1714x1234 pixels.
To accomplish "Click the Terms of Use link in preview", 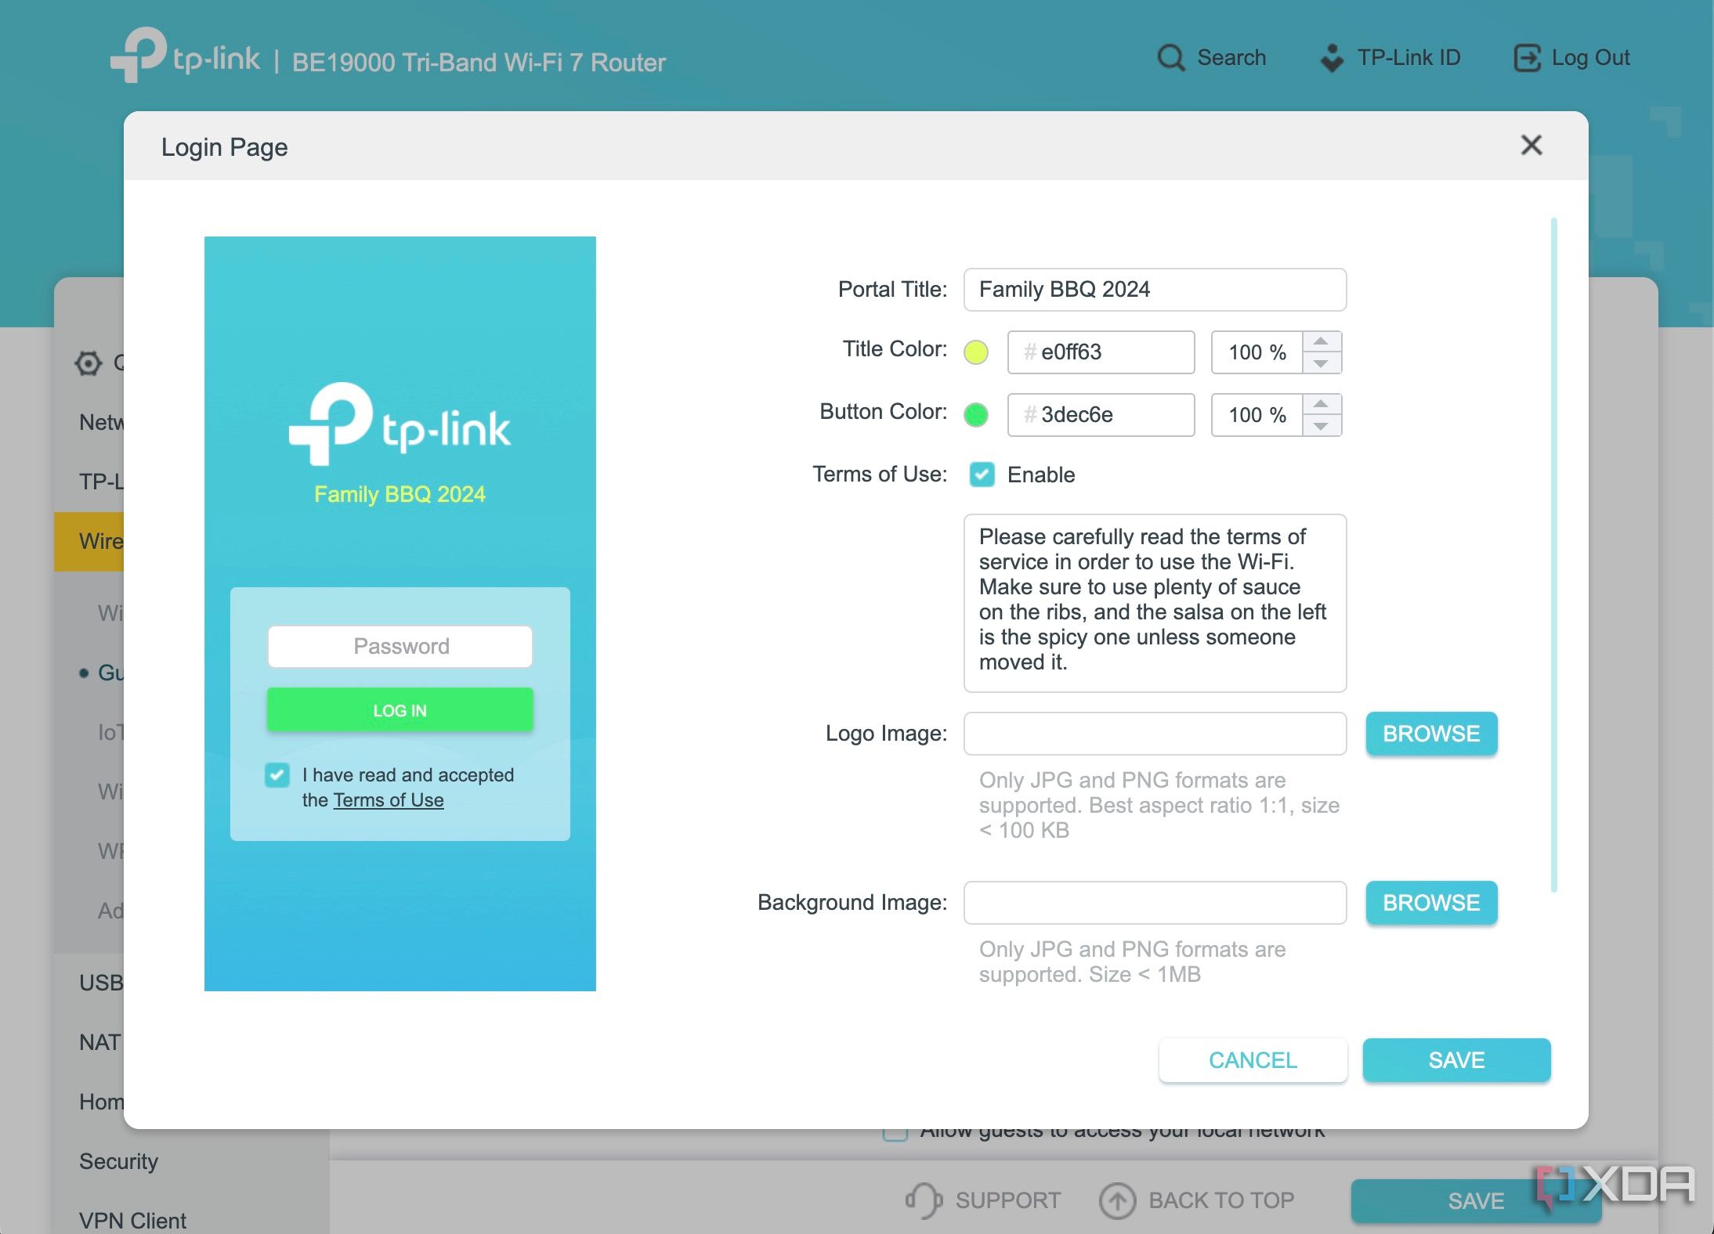I will (x=390, y=799).
